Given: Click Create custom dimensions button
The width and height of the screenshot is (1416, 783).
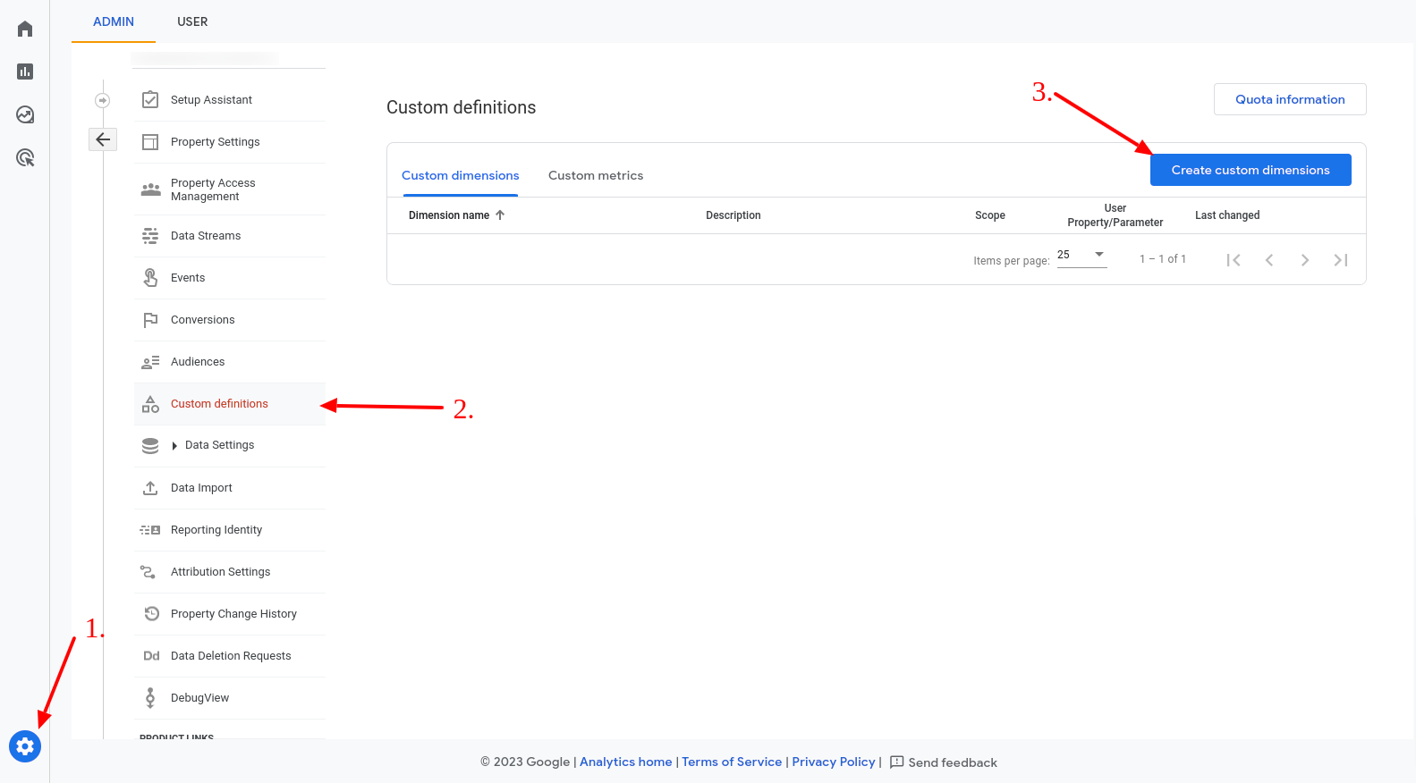Looking at the screenshot, I should point(1250,170).
